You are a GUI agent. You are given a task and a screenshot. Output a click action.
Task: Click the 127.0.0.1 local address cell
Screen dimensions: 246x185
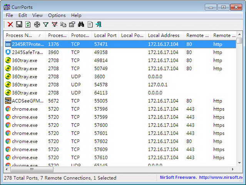tap(158, 85)
